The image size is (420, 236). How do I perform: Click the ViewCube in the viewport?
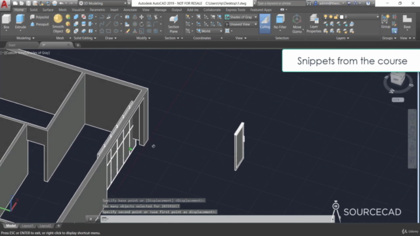tap(398, 79)
